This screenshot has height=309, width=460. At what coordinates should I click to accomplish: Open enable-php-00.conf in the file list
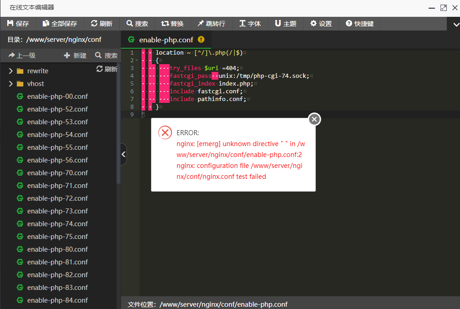click(57, 96)
